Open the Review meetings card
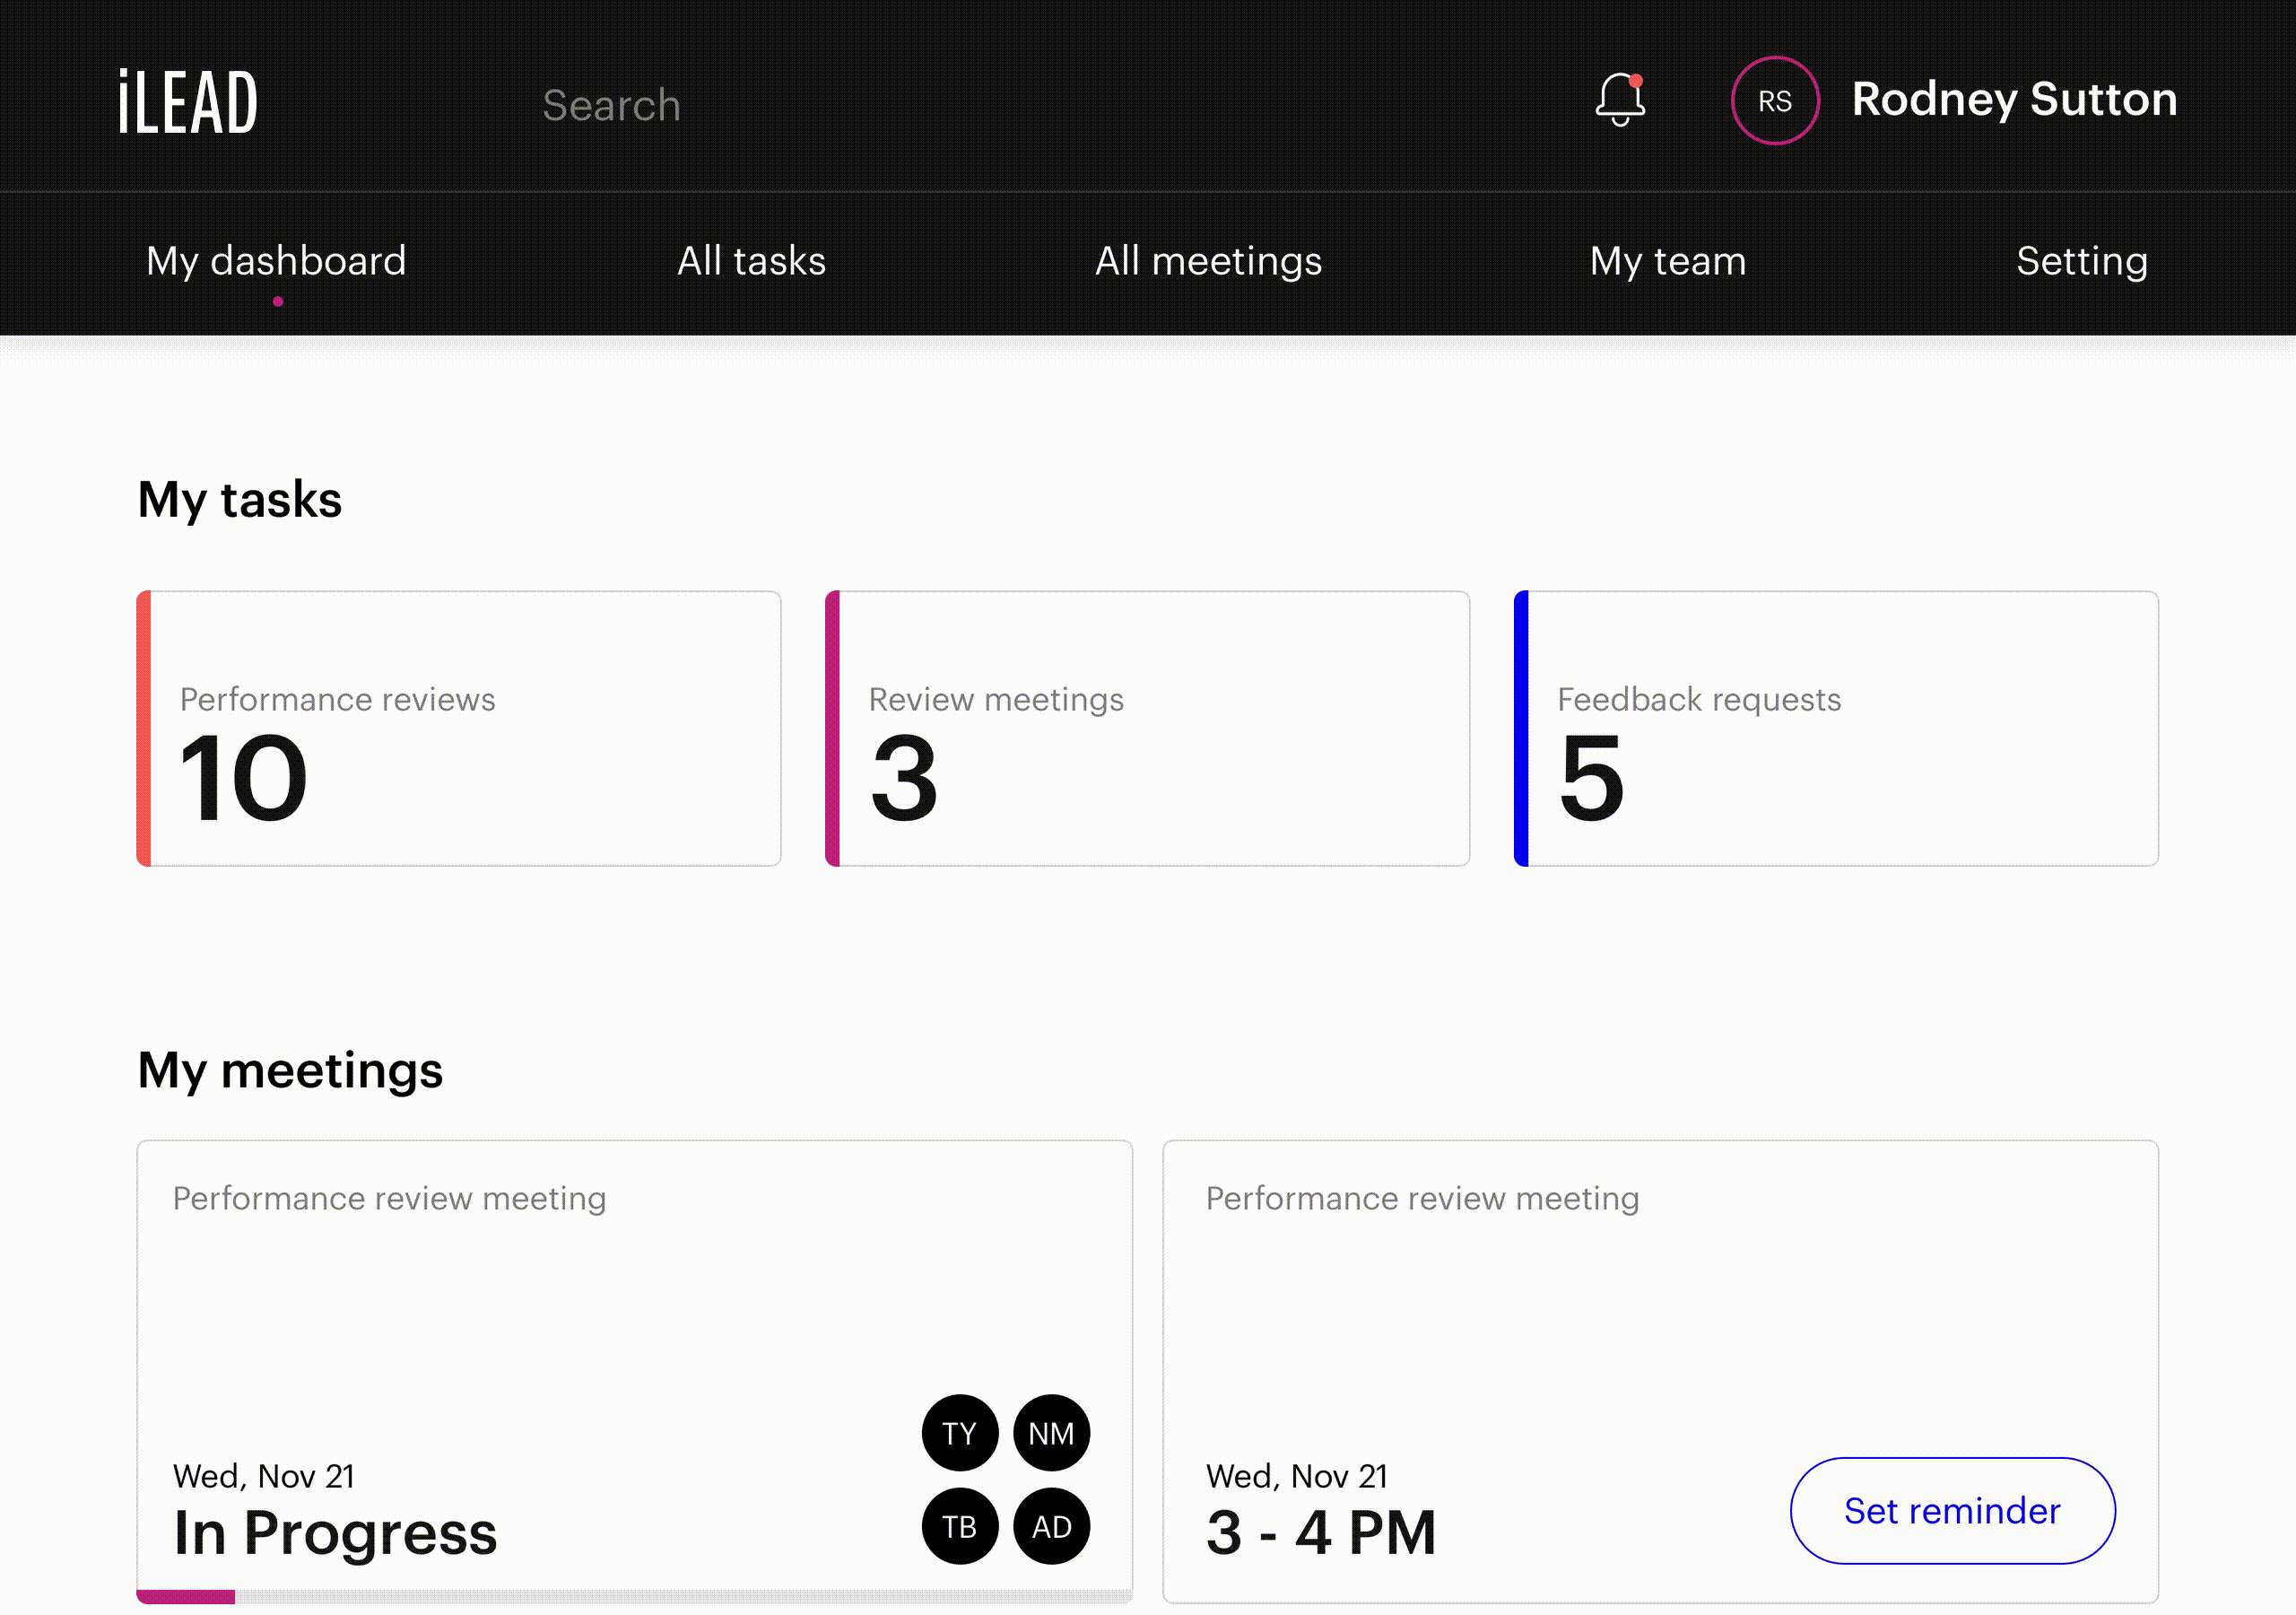2296x1615 pixels. (x=1147, y=729)
